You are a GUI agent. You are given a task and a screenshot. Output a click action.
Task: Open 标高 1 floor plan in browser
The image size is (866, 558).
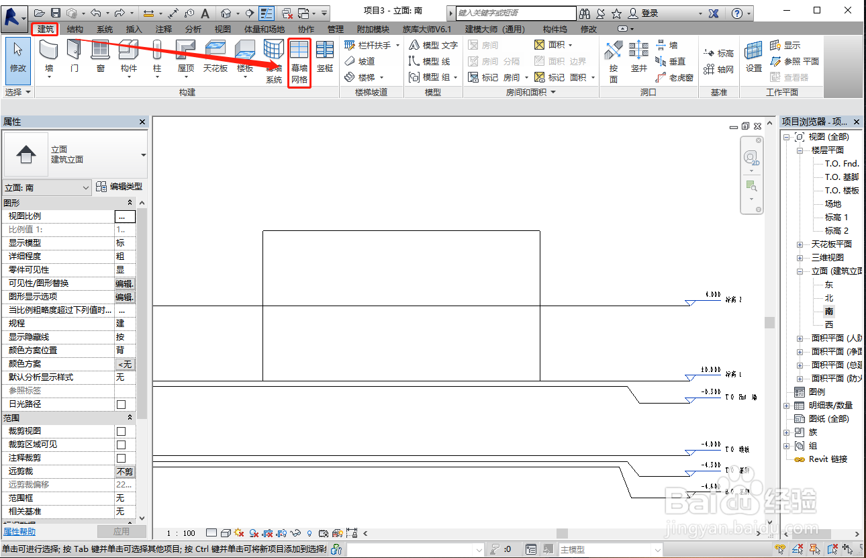coord(836,218)
